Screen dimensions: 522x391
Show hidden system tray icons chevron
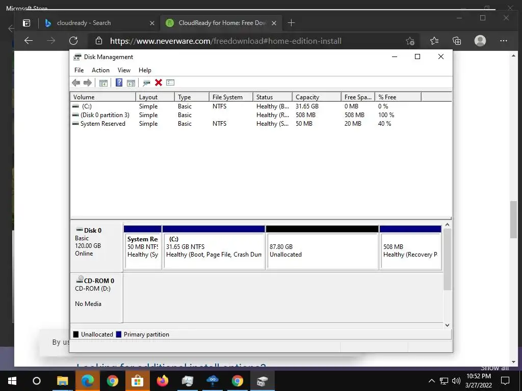point(431,381)
